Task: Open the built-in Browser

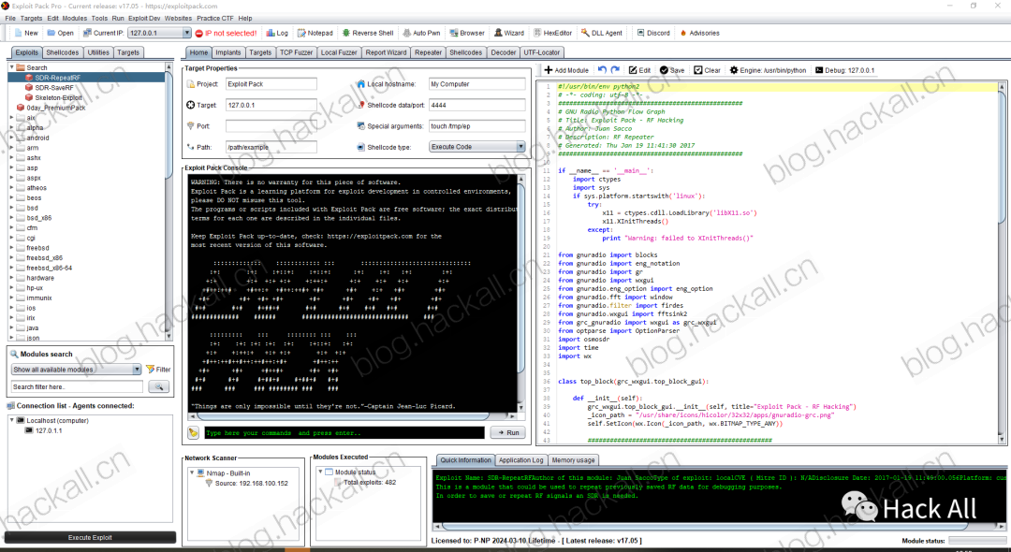Action: [x=467, y=33]
